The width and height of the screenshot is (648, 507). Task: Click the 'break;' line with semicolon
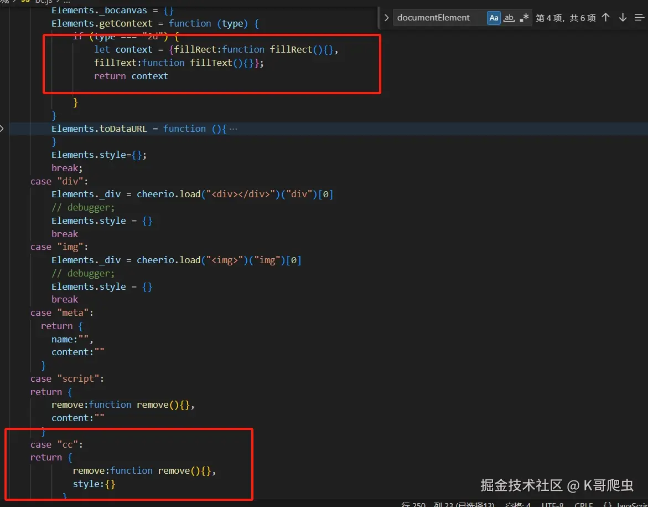[67, 168]
